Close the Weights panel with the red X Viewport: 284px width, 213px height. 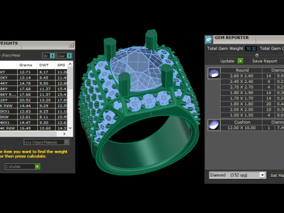[x=71, y=45]
